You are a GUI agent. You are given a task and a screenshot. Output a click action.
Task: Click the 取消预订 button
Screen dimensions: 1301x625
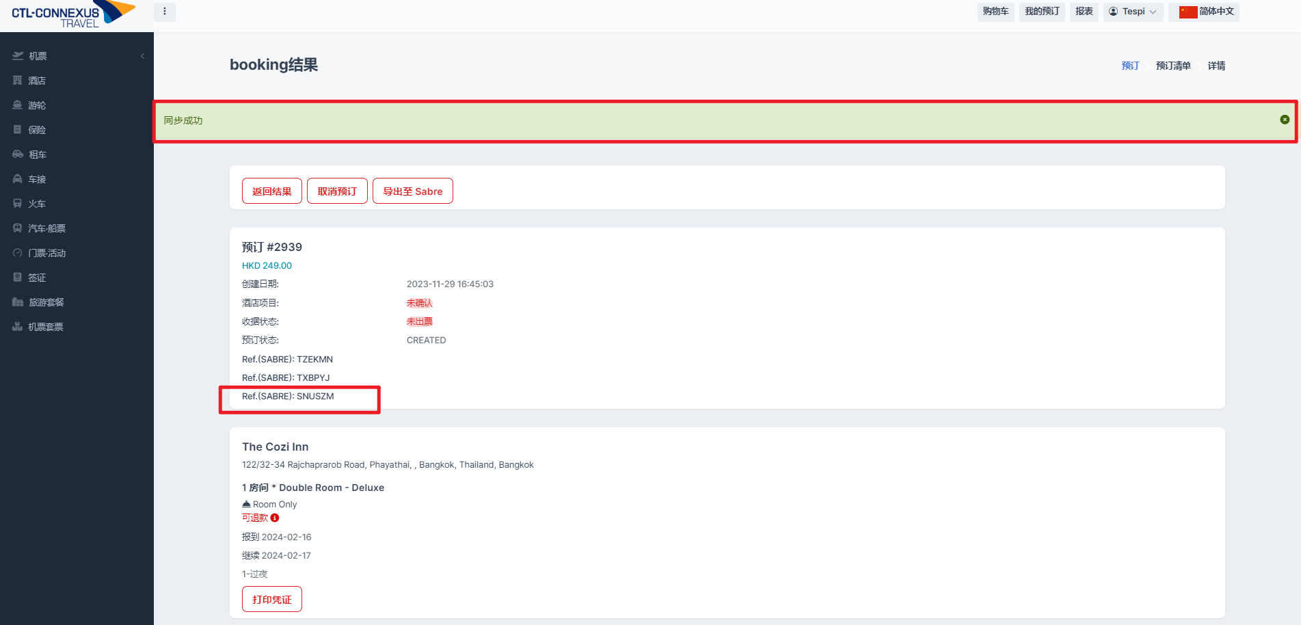(337, 191)
